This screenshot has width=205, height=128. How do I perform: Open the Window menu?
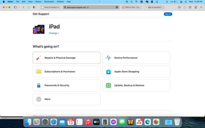pos(60,2)
